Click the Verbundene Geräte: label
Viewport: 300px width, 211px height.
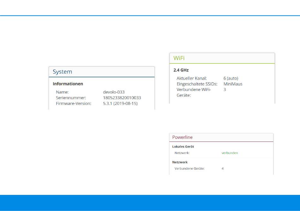(189, 169)
